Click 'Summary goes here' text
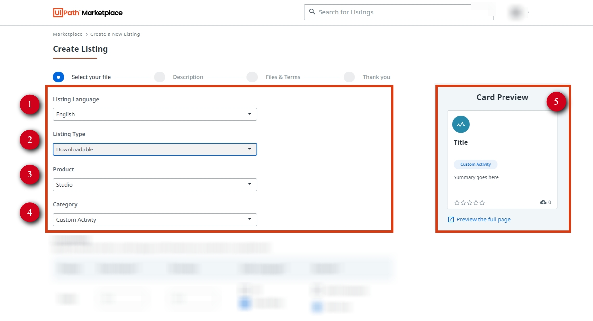Viewport: 593px width, 321px height. coord(476,177)
